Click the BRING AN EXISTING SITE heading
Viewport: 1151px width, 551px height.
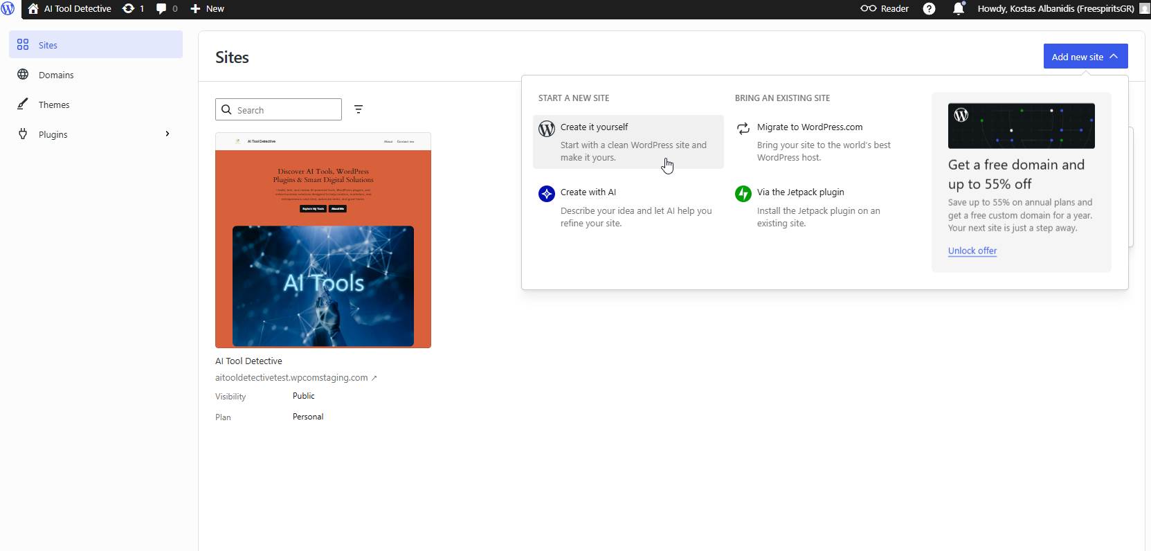click(x=782, y=98)
